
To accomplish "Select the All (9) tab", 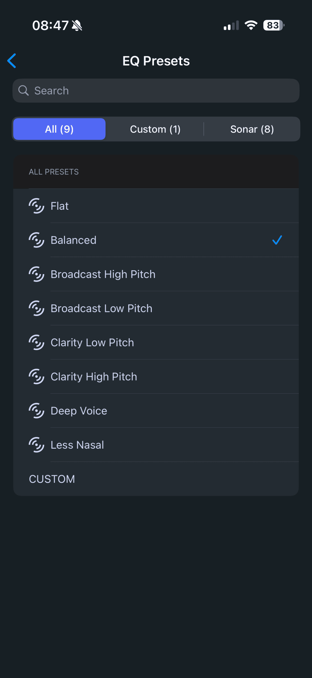I will point(59,129).
